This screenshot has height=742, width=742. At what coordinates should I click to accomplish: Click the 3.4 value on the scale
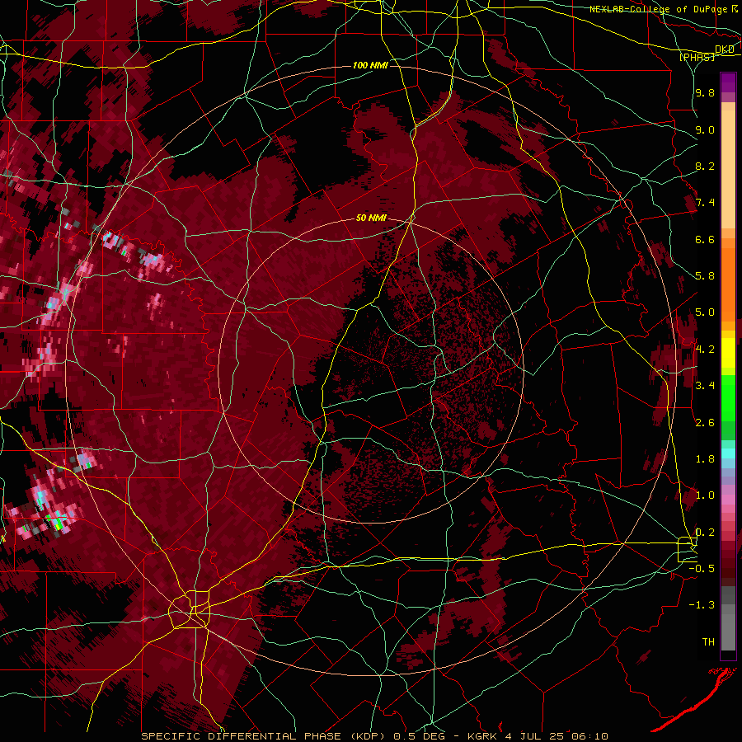pos(705,386)
